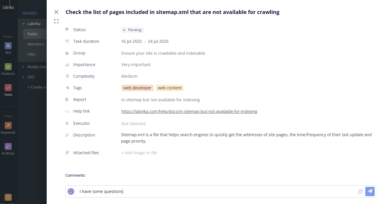Open Positions from the left sidebar
The image size is (379, 204).
point(8,67)
